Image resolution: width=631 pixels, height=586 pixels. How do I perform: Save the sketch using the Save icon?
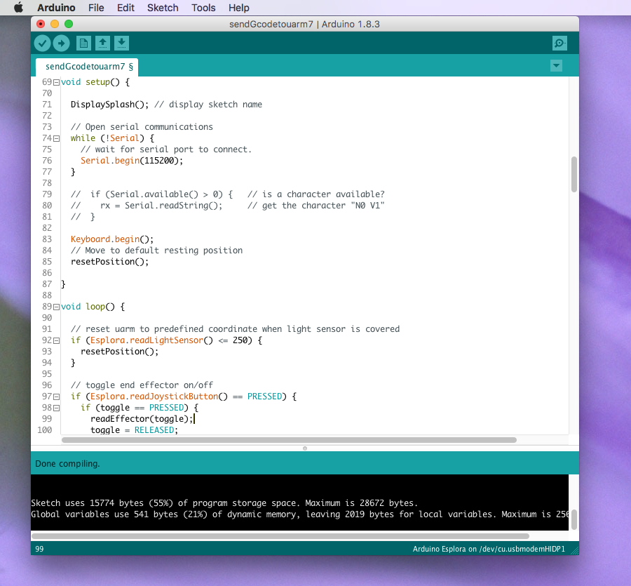pos(121,44)
